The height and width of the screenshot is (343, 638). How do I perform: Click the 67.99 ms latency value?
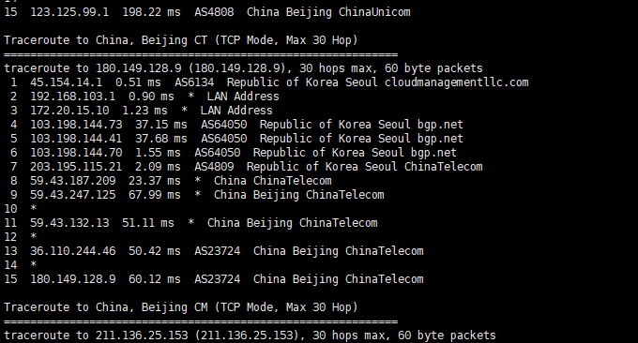click(155, 195)
